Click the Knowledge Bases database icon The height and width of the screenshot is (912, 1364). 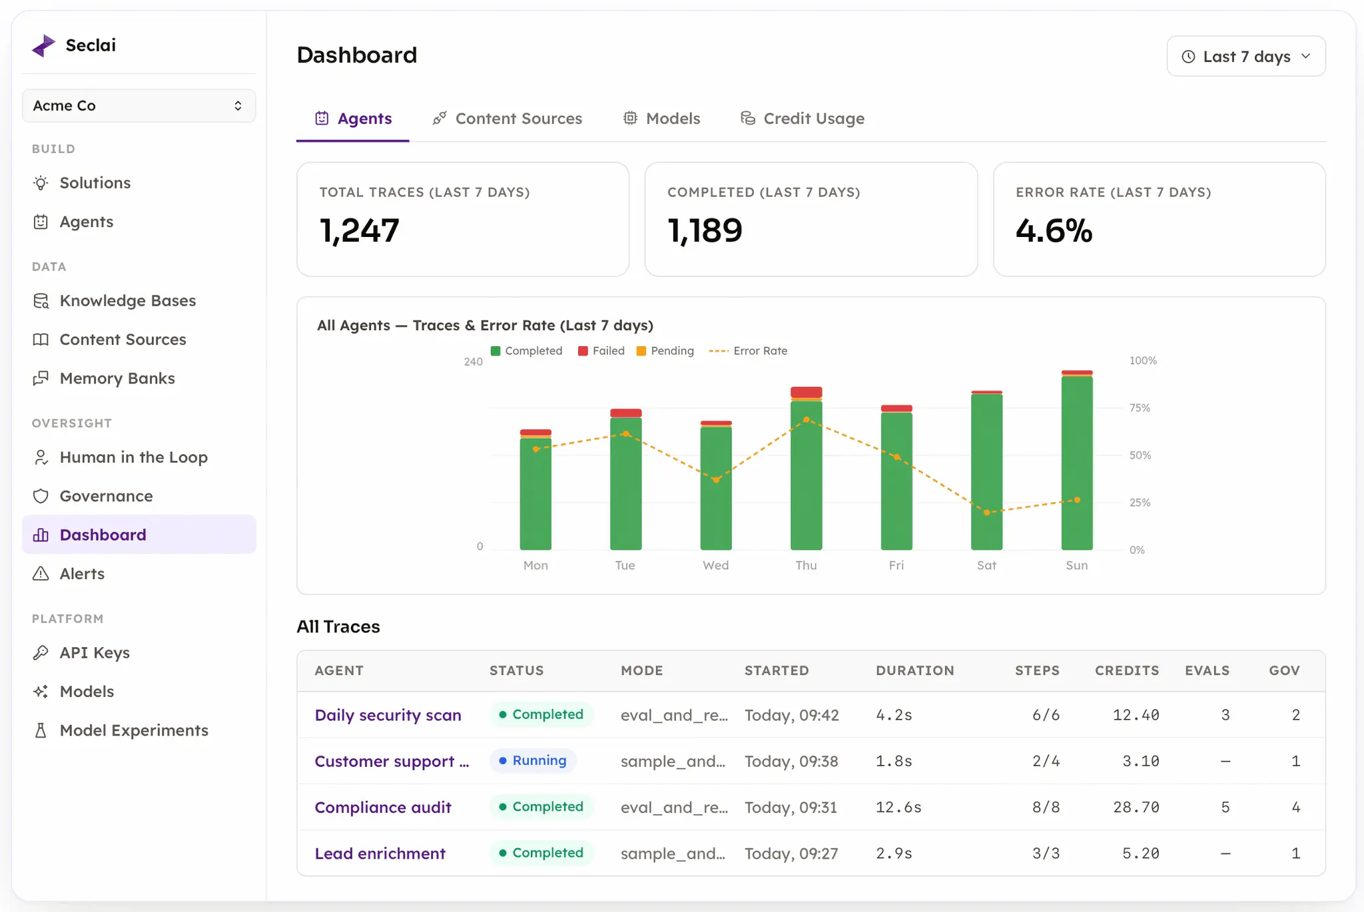41,301
